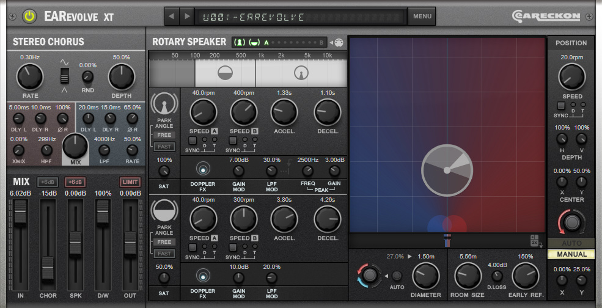This screenshot has width=602, height=308.
Task: Click the MIDI connector icon beside A/B selector
Action: (339, 42)
